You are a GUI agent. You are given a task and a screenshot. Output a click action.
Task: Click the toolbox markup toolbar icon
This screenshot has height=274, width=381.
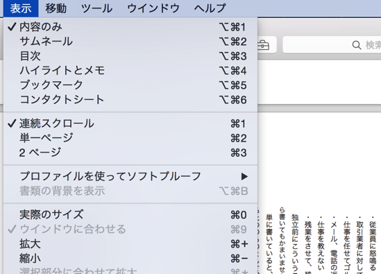(264, 45)
